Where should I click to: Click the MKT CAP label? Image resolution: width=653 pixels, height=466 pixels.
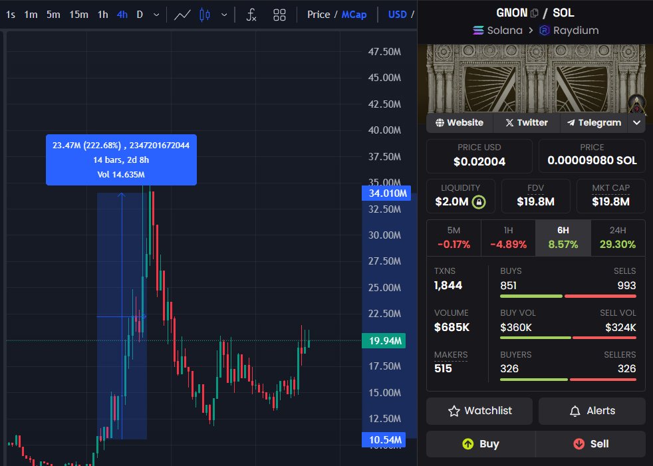(610, 188)
